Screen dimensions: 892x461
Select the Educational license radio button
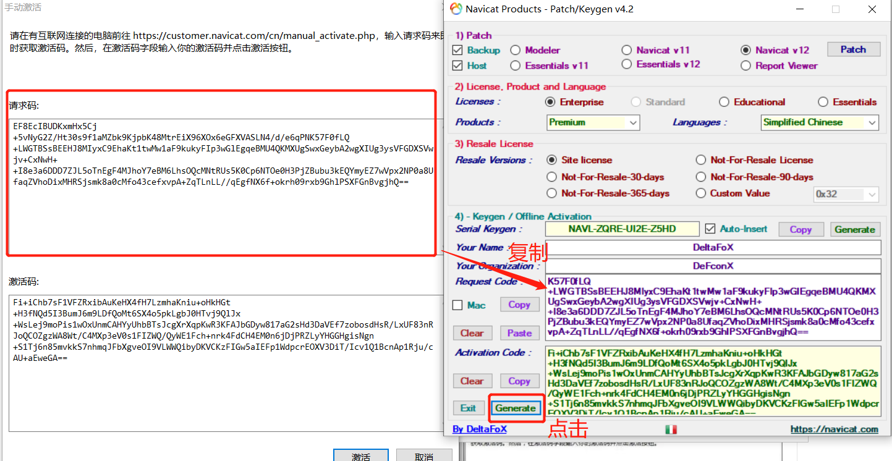pyautogui.click(x=724, y=102)
